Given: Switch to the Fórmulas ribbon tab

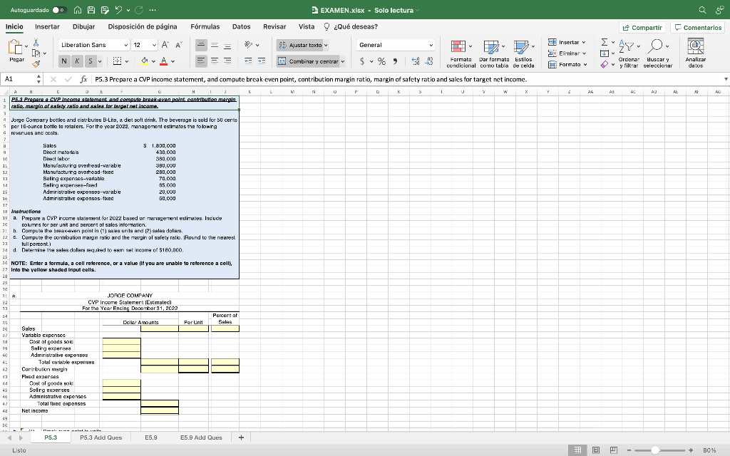Looking at the screenshot, I should pyautogui.click(x=205, y=26).
